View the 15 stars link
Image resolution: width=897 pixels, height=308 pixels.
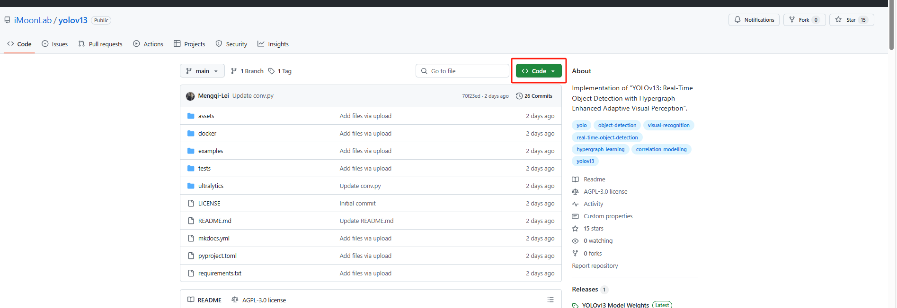588,229
